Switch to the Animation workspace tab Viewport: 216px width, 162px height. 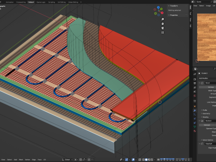click(x=9, y=2)
